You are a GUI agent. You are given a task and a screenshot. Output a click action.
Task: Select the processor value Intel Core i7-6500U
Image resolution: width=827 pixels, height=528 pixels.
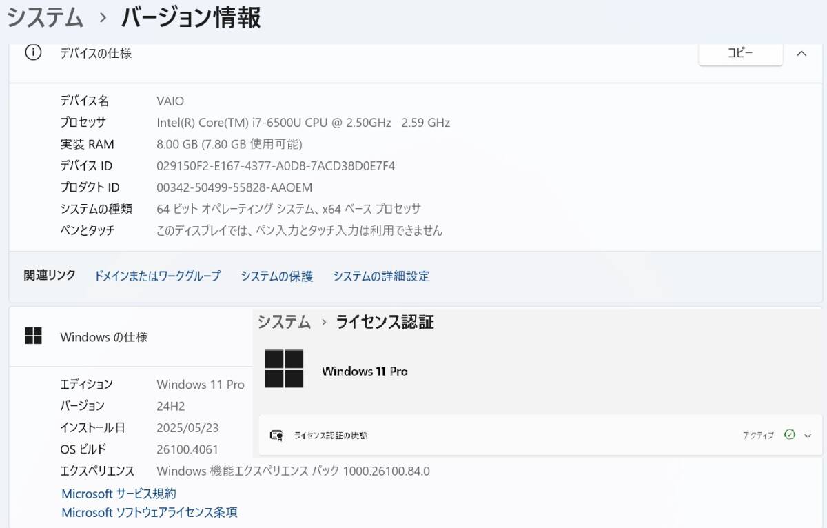click(x=303, y=123)
